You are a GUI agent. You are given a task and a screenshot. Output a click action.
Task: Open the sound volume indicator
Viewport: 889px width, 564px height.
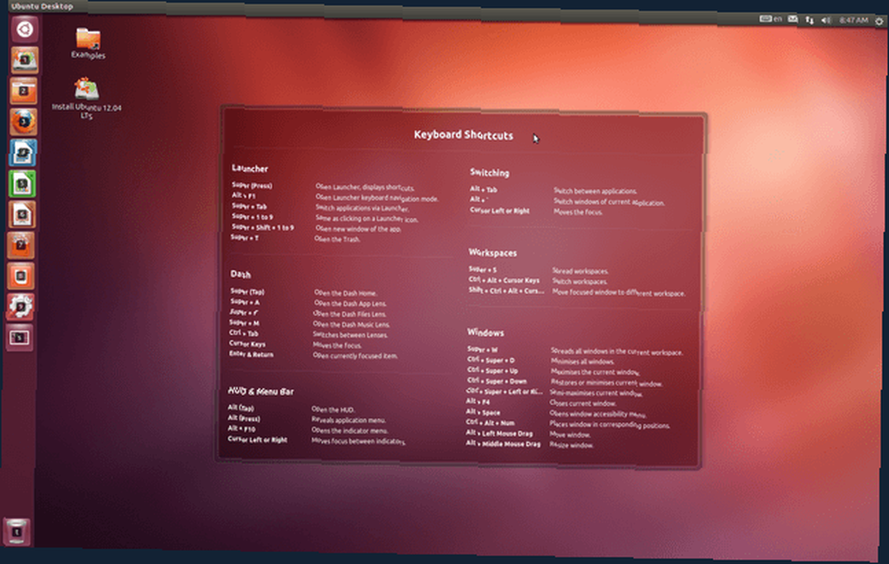pos(826,20)
